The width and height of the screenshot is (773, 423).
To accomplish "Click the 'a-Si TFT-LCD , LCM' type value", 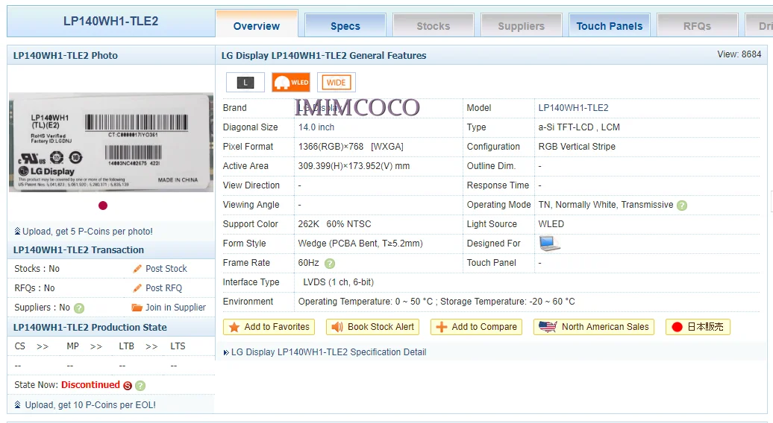I will tap(579, 127).
